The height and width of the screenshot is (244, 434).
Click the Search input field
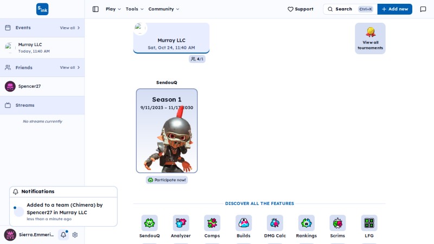coord(350,9)
